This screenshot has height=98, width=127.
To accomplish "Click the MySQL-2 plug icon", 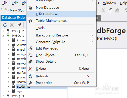I will (x=8, y=31).
